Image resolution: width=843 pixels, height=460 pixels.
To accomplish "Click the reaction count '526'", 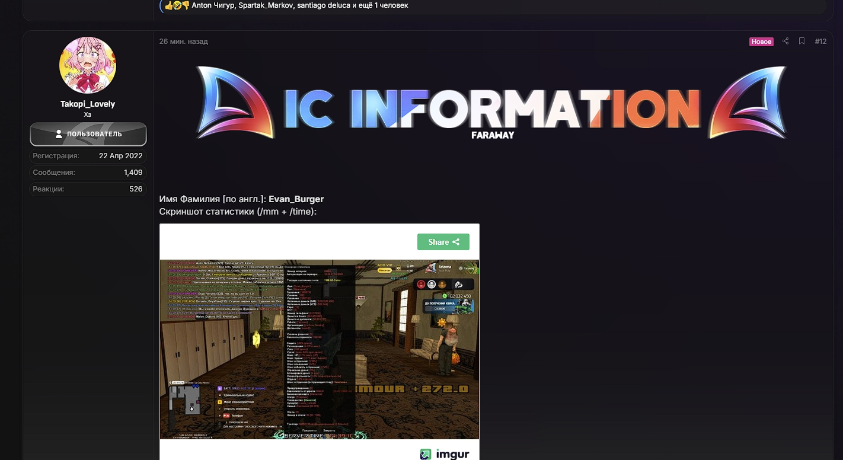I will click(136, 189).
